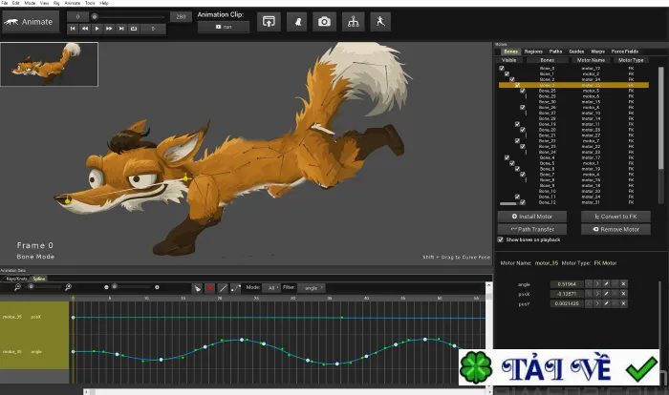Viewport: 669px width, 395px height.
Task: Go to previous key for angle
Action: tap(589, 283)
